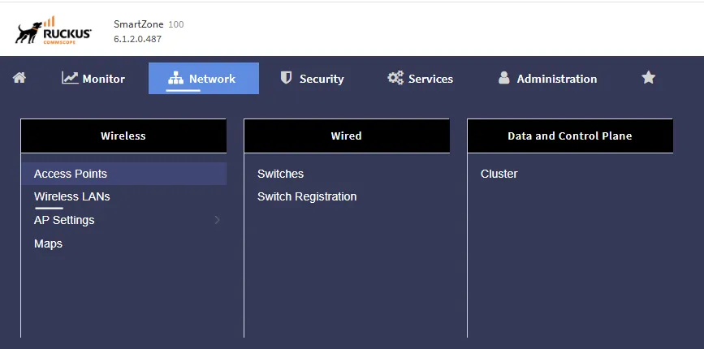Open the Administration menu
This screenshot has height=349, width=704.
pos(548,79)
